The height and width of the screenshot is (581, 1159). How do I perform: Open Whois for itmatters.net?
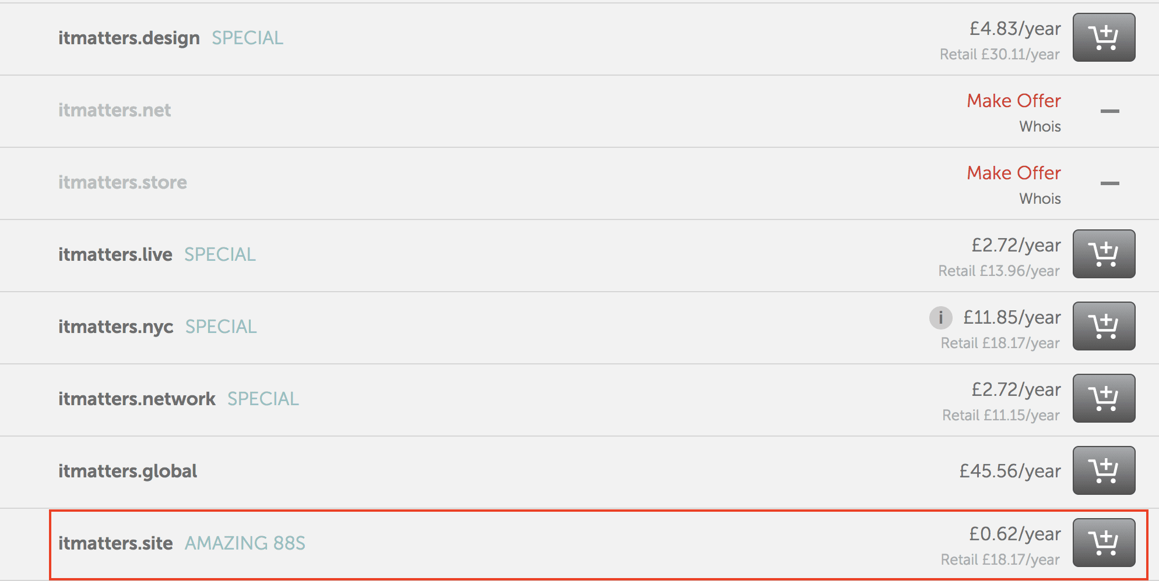(x=1040, y=126)
